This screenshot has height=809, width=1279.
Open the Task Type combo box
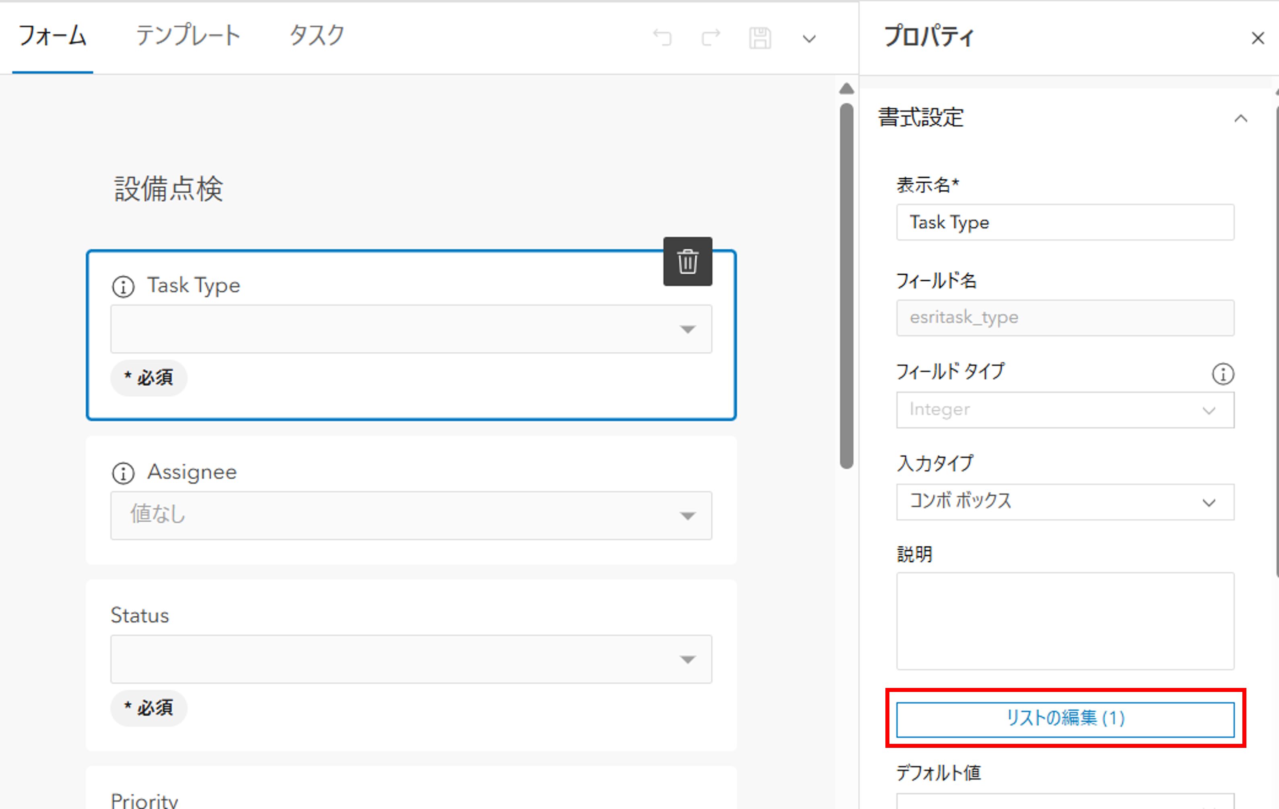pos(411,329)
